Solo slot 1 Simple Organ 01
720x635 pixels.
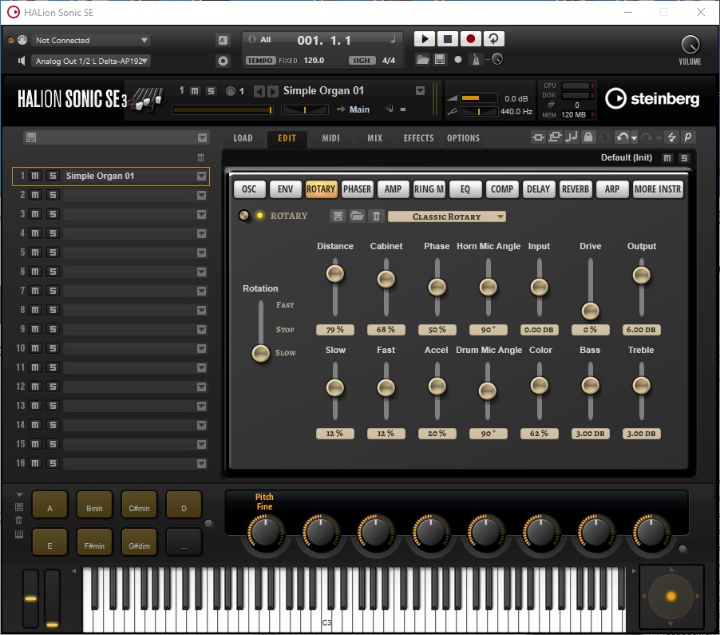[53, 176]
